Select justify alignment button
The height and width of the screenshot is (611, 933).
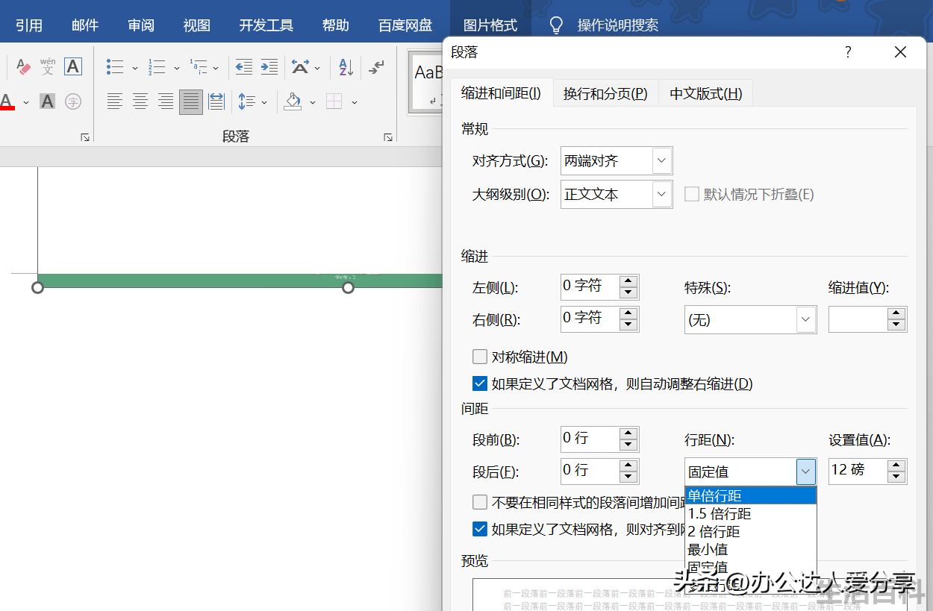click(x=191, y=101)
